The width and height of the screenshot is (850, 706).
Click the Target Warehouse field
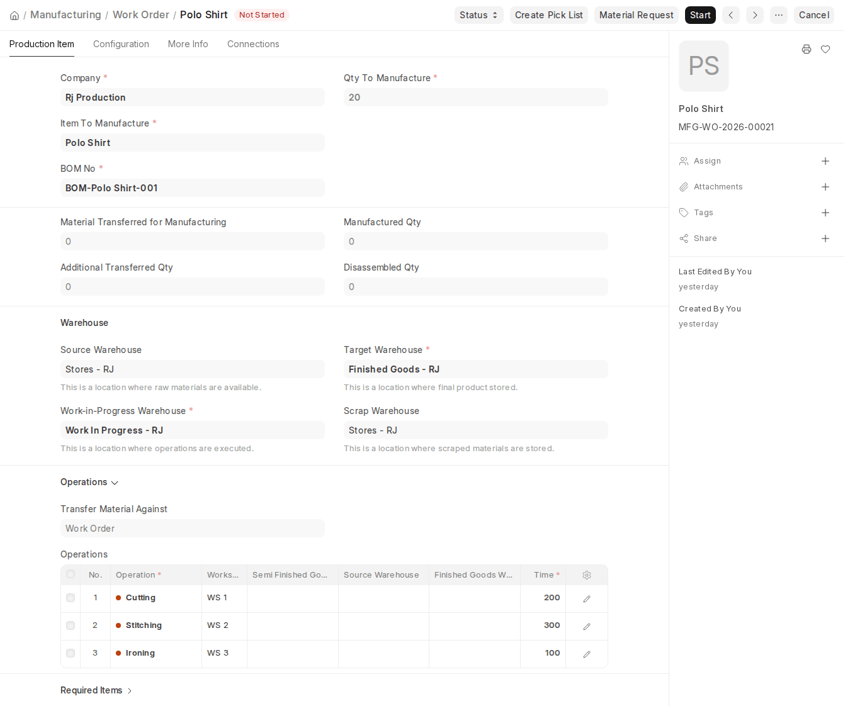[476, 369]
